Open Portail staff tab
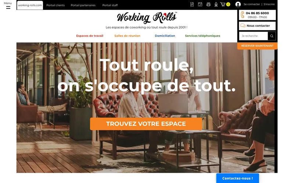294x183 pixels. (110, 5)
